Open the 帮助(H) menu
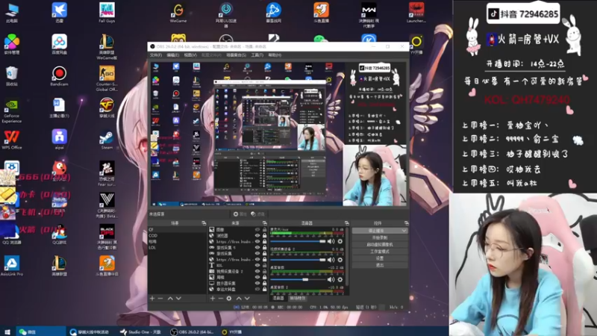Viewport: 597px width, 336px height. pos(275,55)
